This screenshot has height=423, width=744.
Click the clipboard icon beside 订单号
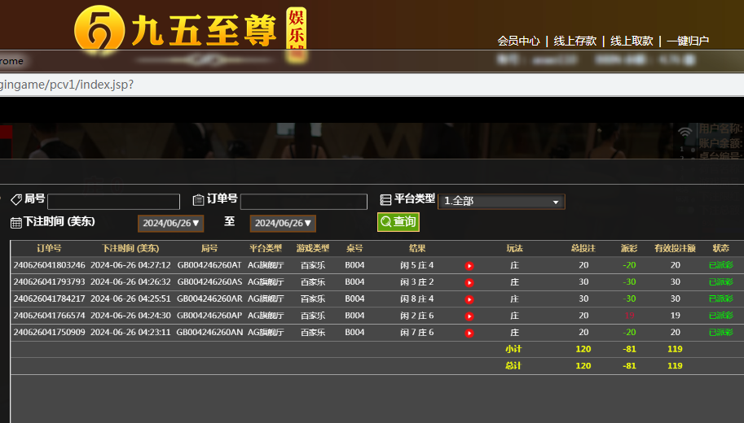pos(198,199)
